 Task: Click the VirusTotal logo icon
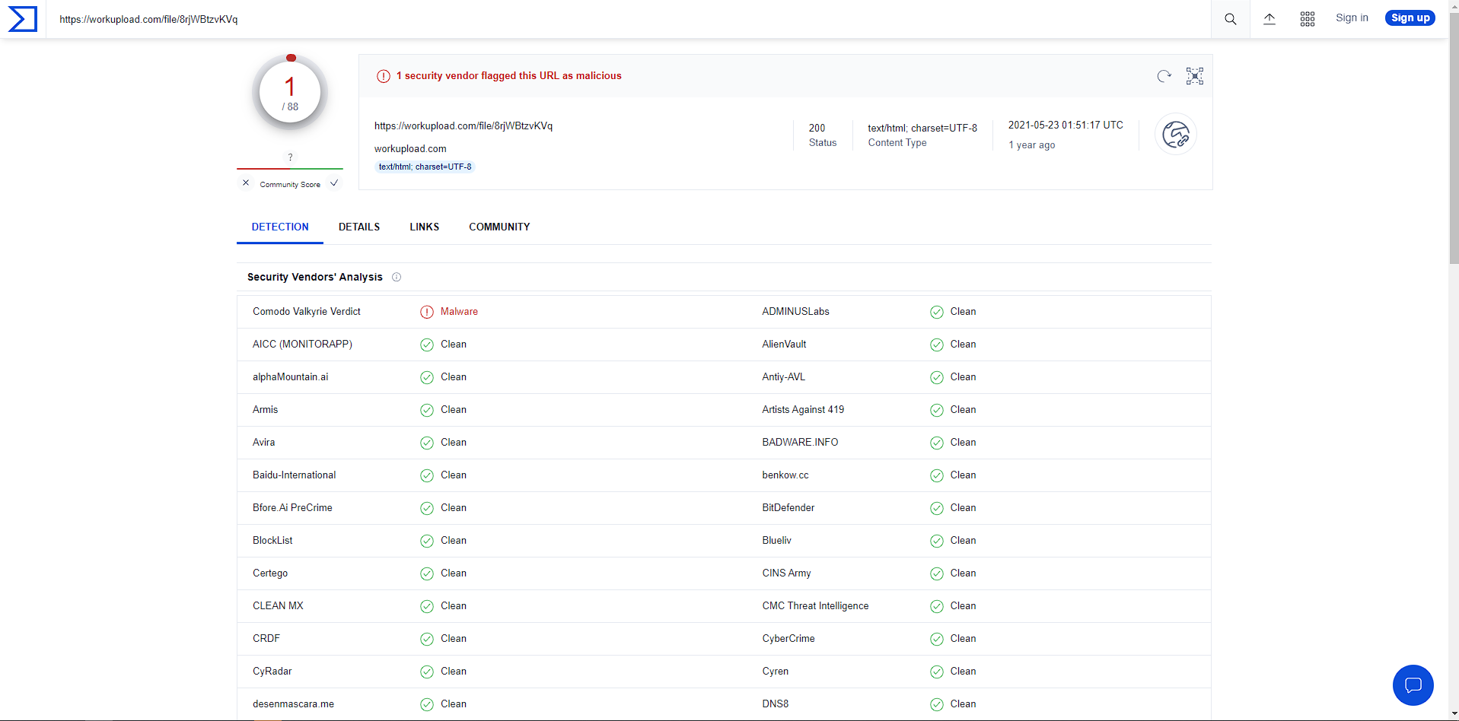(x=22, y=19)
